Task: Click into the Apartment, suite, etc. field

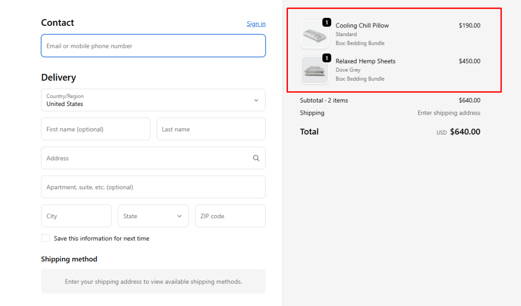Action: (x=153, y=187)
